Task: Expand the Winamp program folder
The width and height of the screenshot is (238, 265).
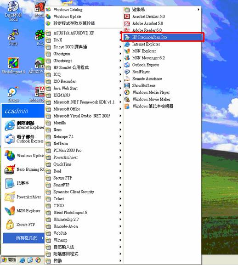Action: 84,240
